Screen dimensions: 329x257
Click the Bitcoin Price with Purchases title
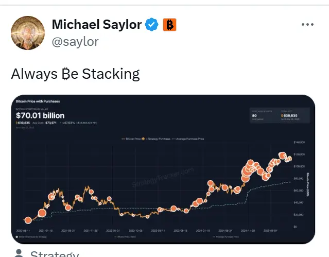click(38, 101)
